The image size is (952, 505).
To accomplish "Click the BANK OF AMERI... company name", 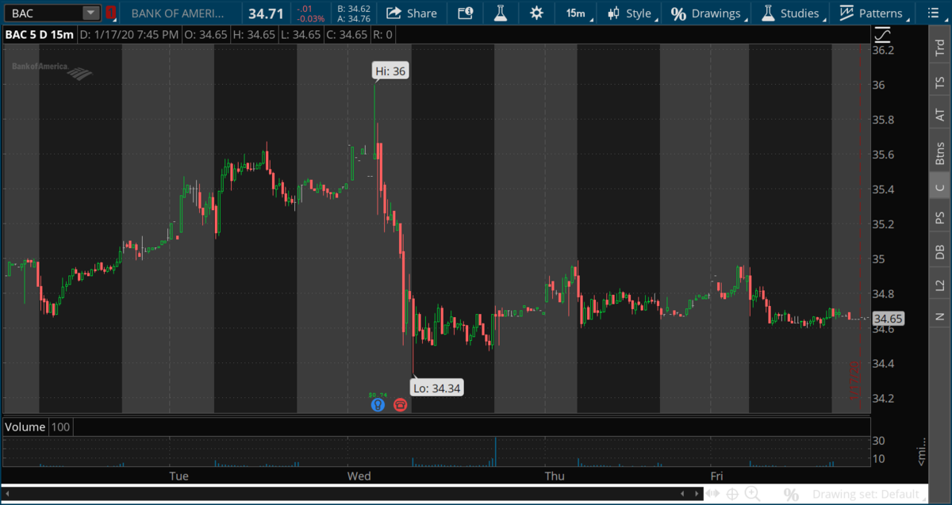I will click(x=178, y=13).
